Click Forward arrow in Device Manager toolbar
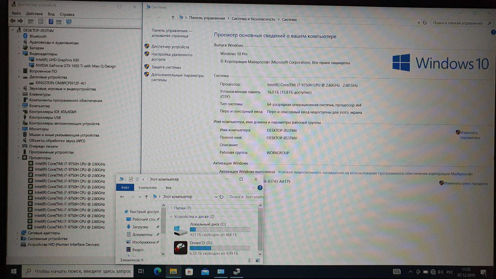Image resolution: width=496 pixels, height=279 pixels. click(20, 21)
